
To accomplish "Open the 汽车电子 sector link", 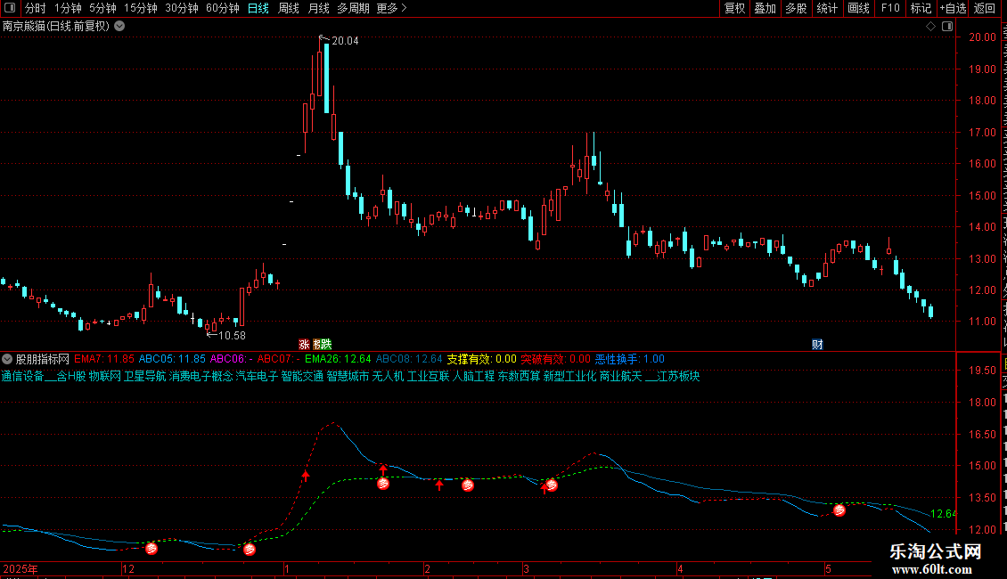I will pos(257,376).
